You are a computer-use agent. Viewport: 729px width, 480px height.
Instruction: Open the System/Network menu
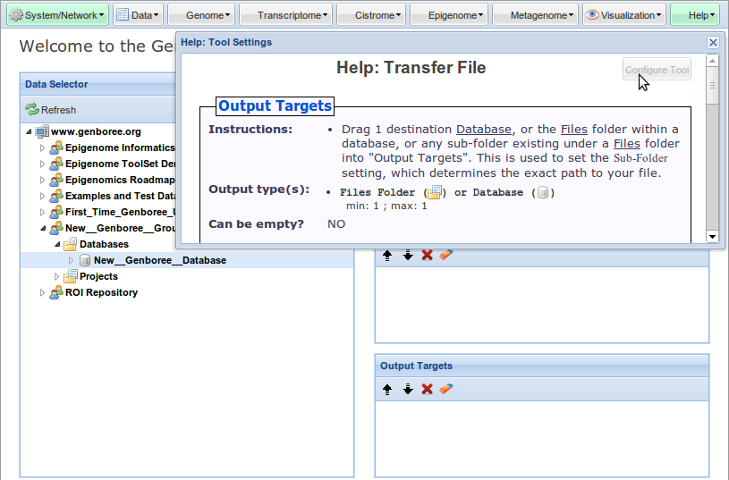[58, 15]
